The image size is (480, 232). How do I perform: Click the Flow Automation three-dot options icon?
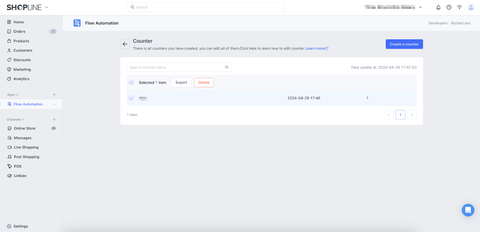(x=54, y=104)
